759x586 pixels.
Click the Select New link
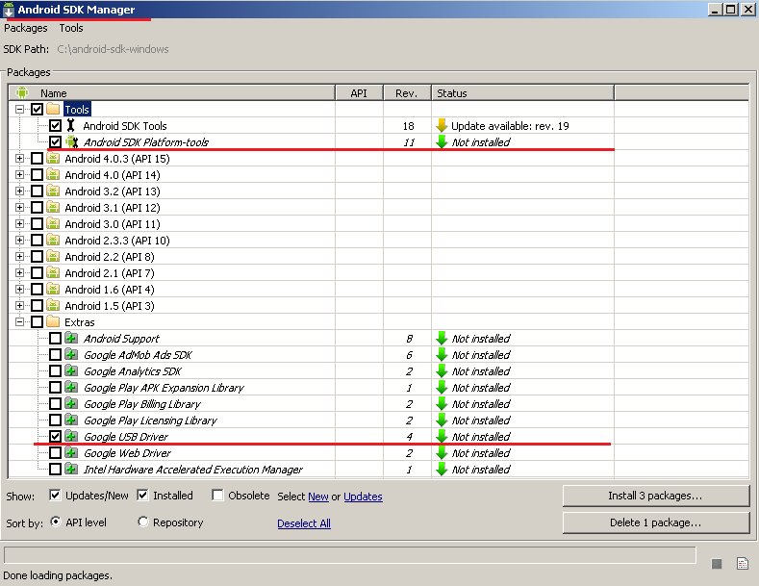click(318, 497)
